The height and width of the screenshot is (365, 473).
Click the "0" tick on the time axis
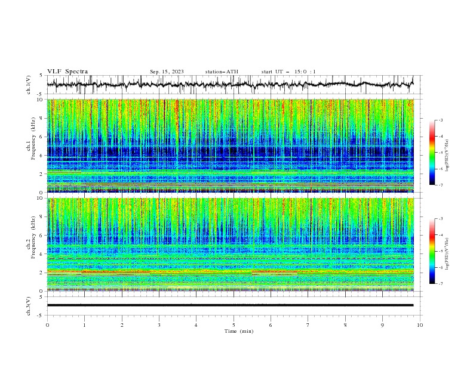click(x=47, y=325)
